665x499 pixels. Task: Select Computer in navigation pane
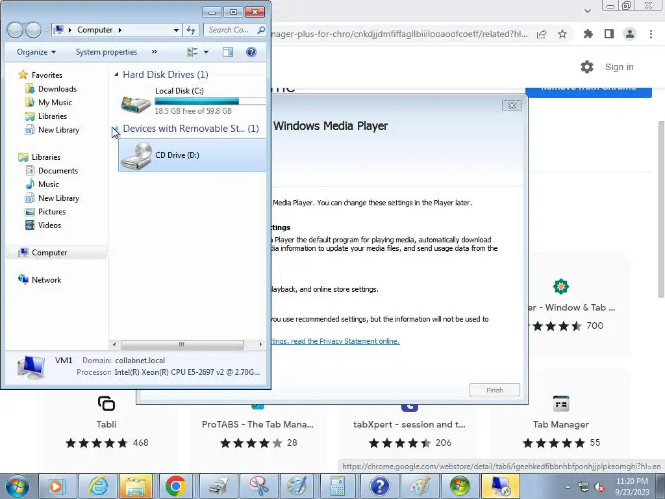point(56,253)
